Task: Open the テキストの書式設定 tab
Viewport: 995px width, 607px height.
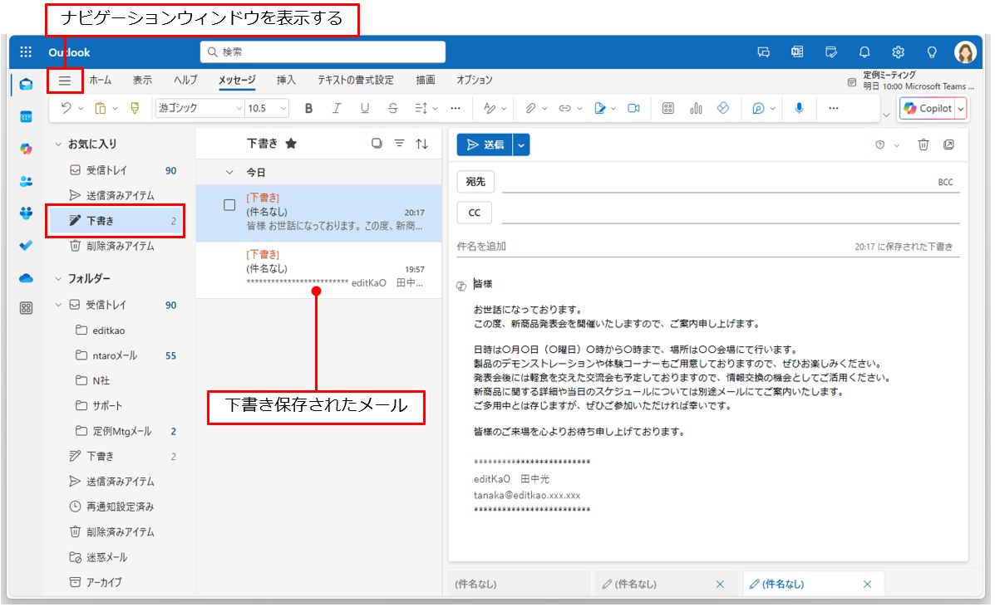Action: coord(356,80)
